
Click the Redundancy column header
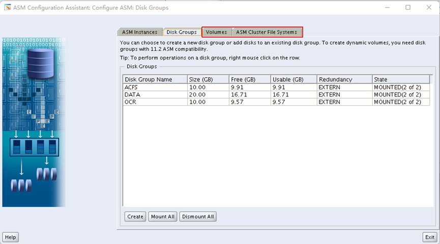[344, 79]
